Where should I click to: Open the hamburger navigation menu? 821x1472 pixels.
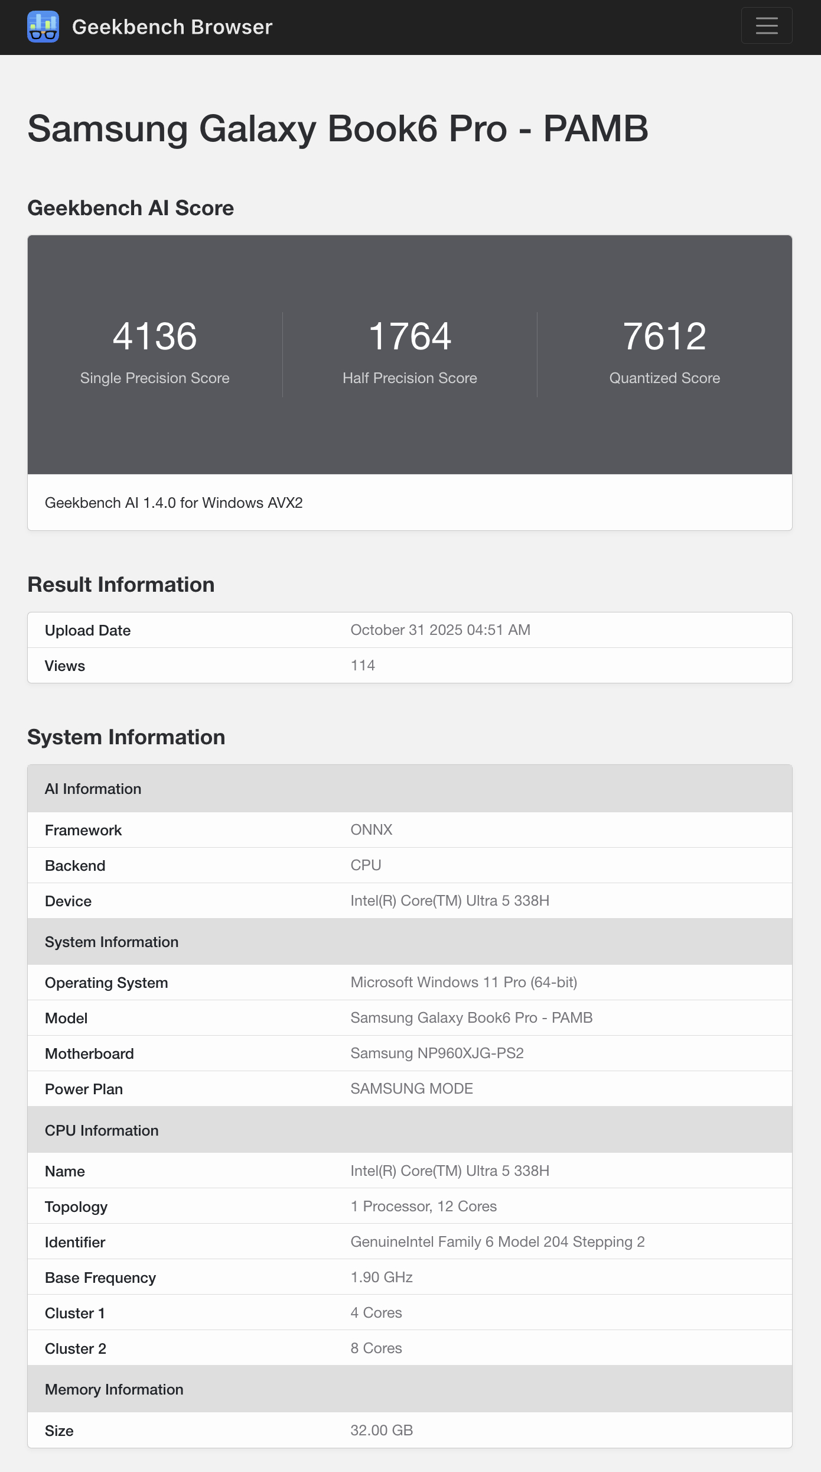point(766,25)
